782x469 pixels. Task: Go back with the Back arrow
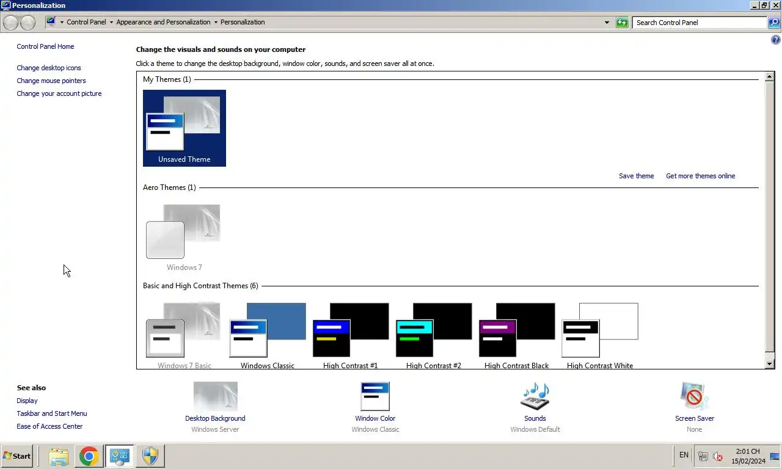11,23
